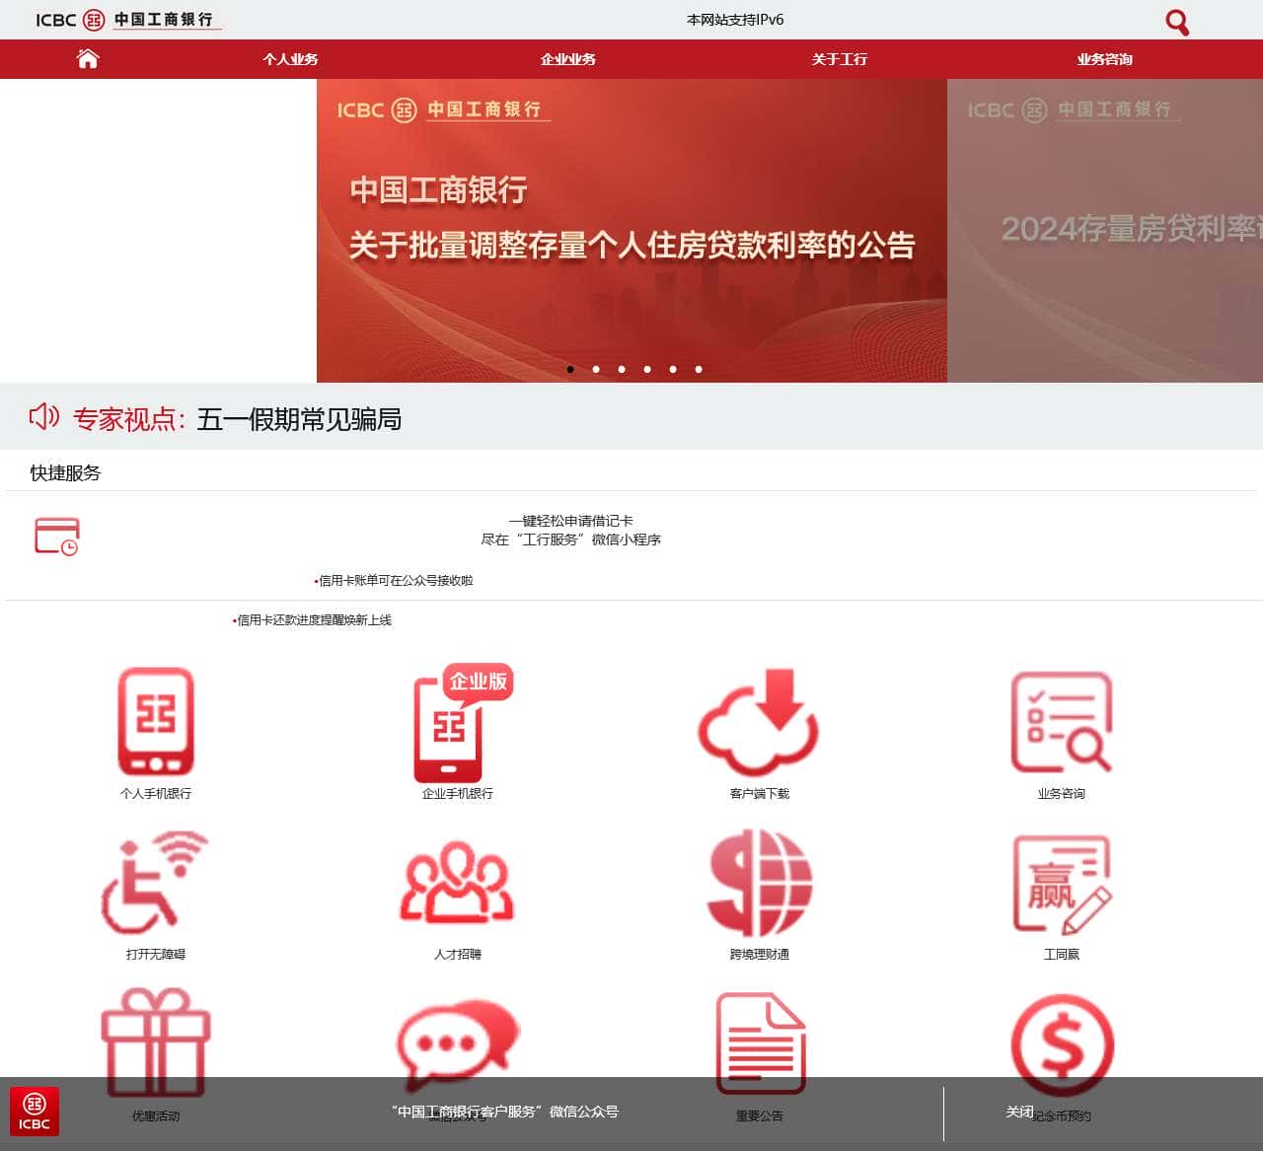The height and width of the screenshot is (1151, 1263).
Task: Open the 关于工行 menu
Action: pos(840,59)
